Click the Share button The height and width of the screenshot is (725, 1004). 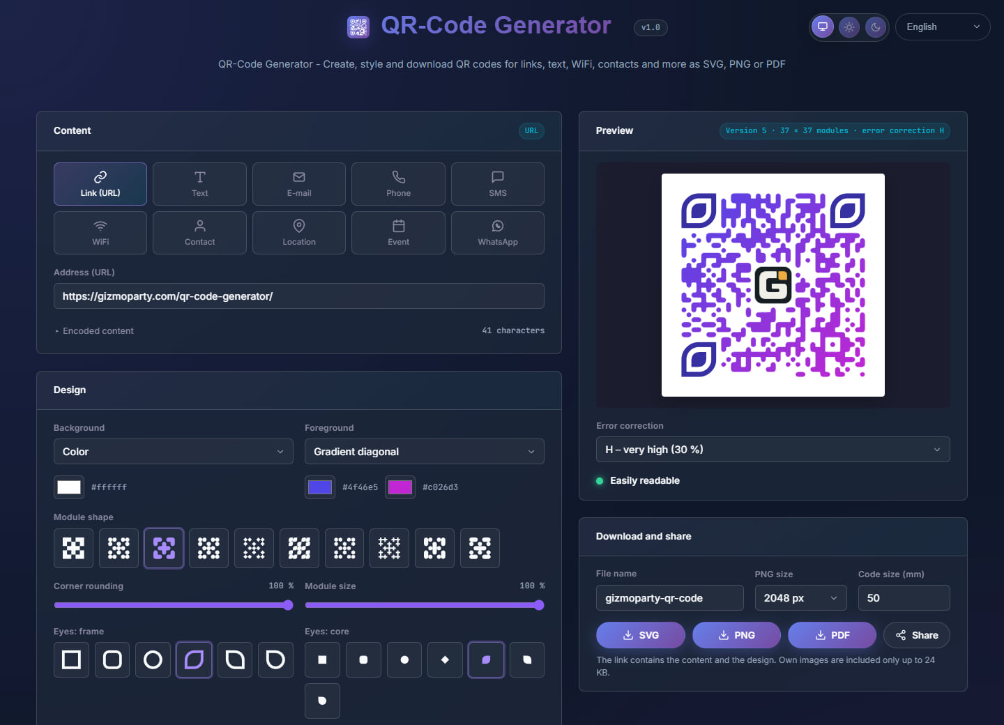click(x=917, y=635)
